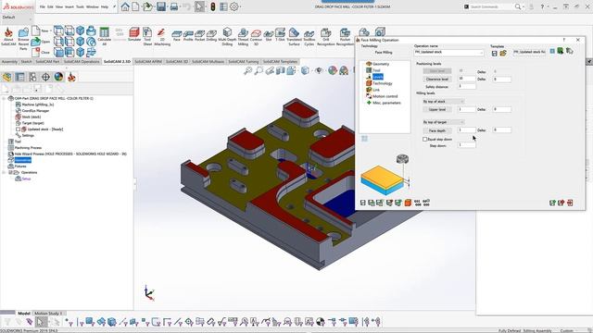Open Multi Depth Drilling operation
Image resolution: width=593 pixels, height=333 pixels.
[x=227, y=37]
